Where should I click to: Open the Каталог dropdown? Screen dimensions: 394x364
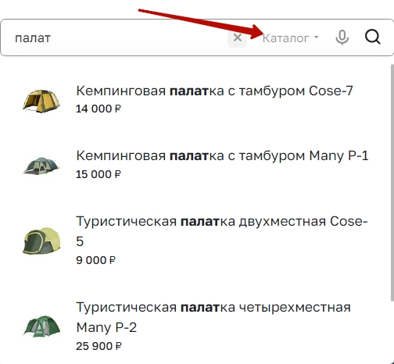point(291,38)
